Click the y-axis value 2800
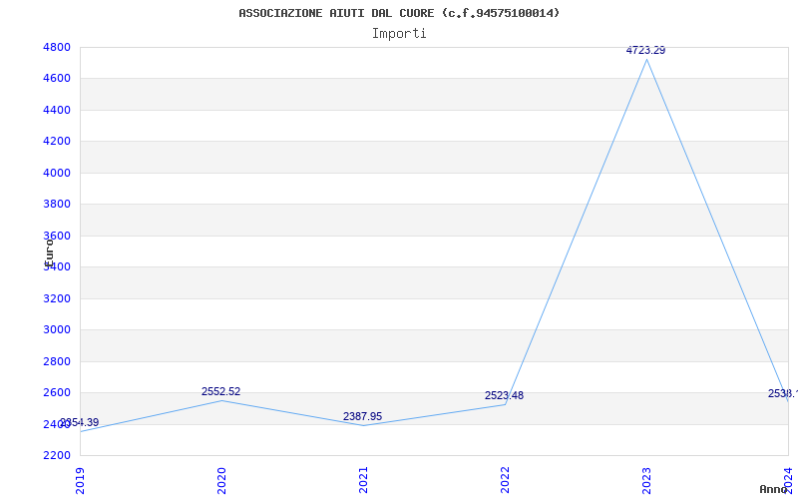Image resolution: width=798 pixels, height=499 pixels. point(56,361)
